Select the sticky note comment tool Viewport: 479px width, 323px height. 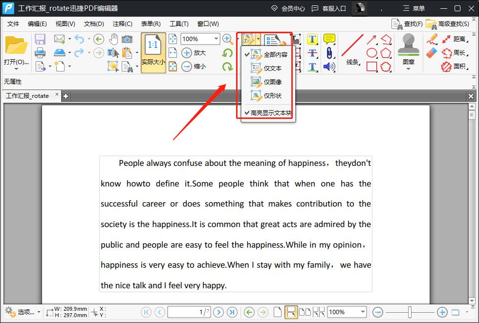pyautogui.click(x=329, y=39)
